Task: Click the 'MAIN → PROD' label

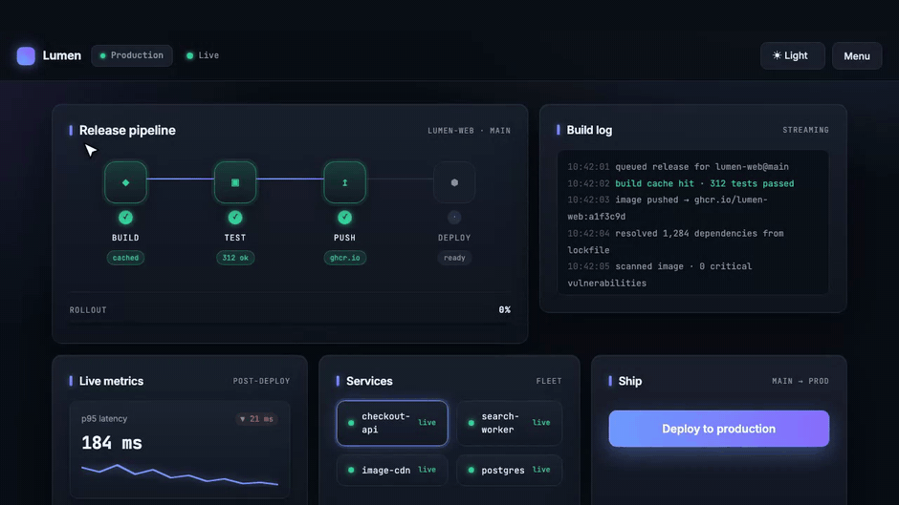Action: [800, 381]
